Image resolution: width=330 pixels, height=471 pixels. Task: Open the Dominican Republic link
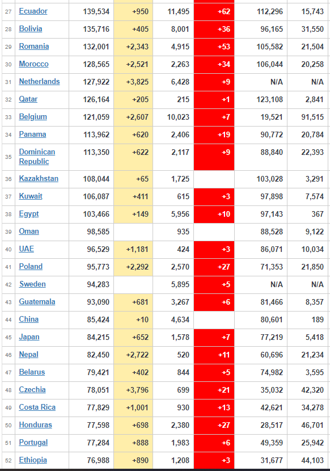[x=37, y=157]
